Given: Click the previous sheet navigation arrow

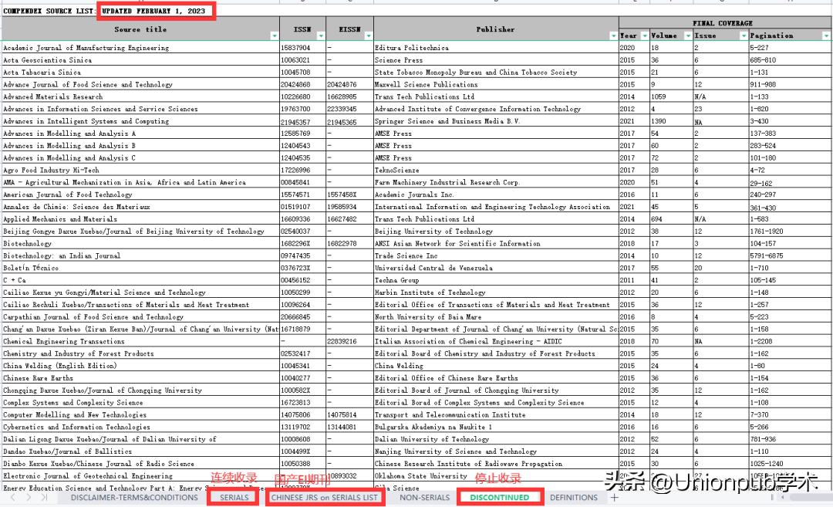Looking at the screenshot, I should click(13, 498).
